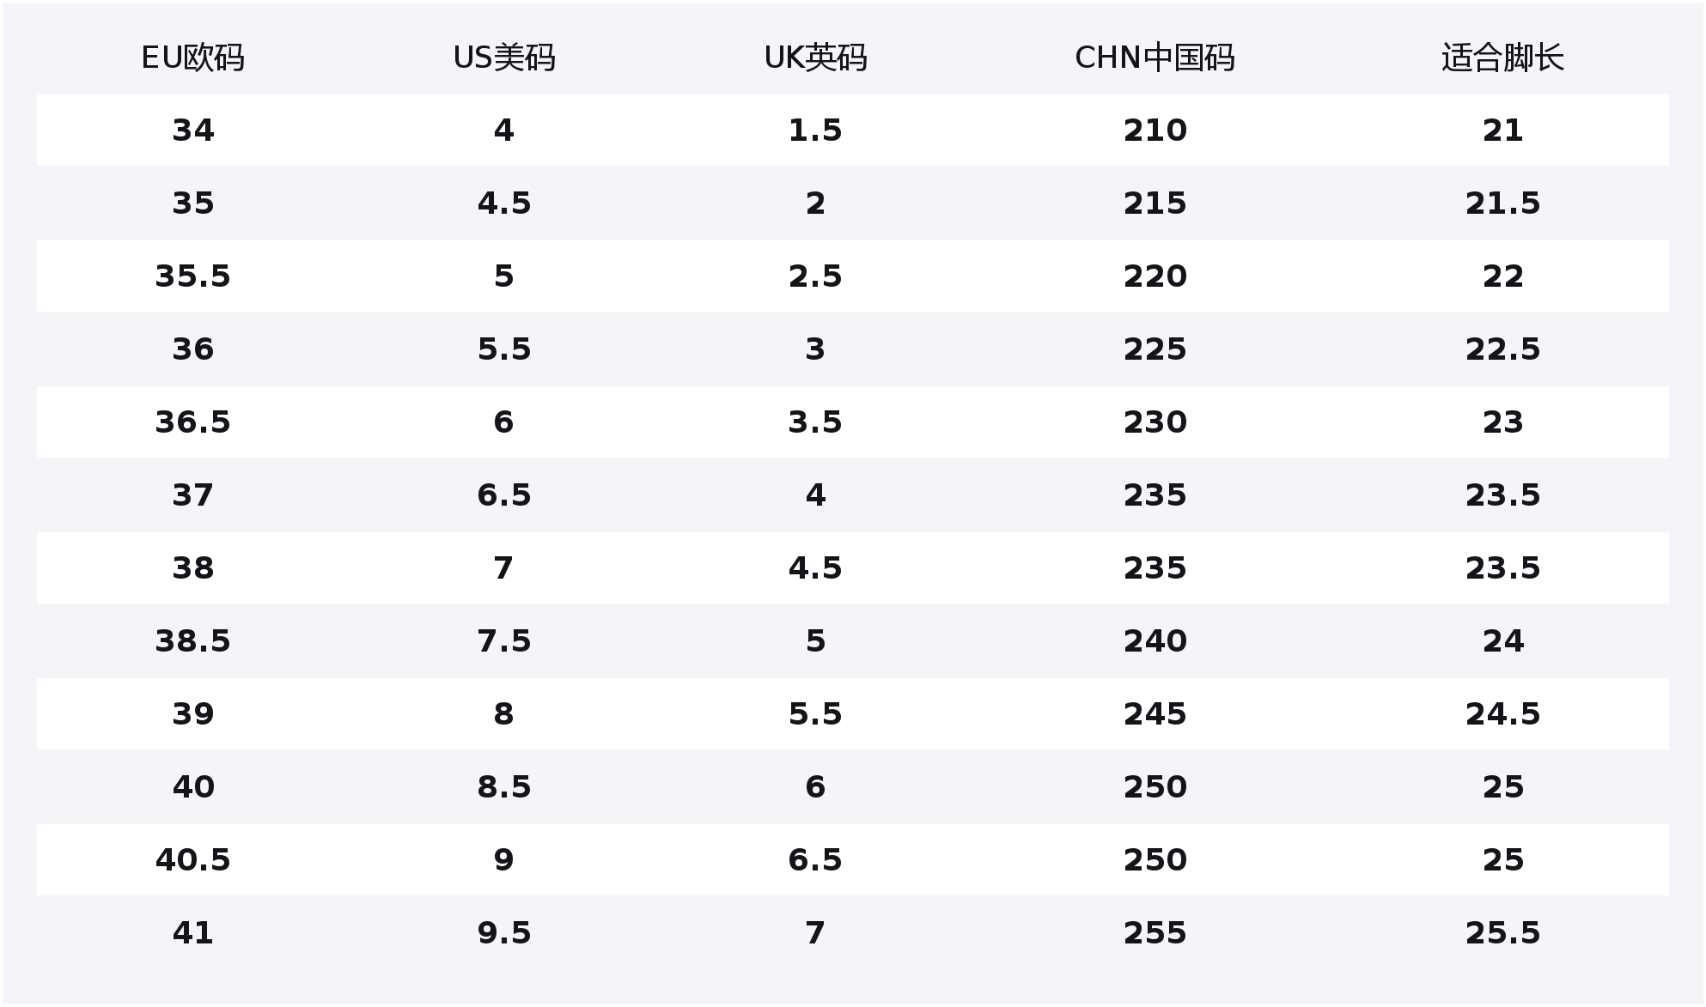
Task: Select US size 7.5 cell
Action: 504,641
